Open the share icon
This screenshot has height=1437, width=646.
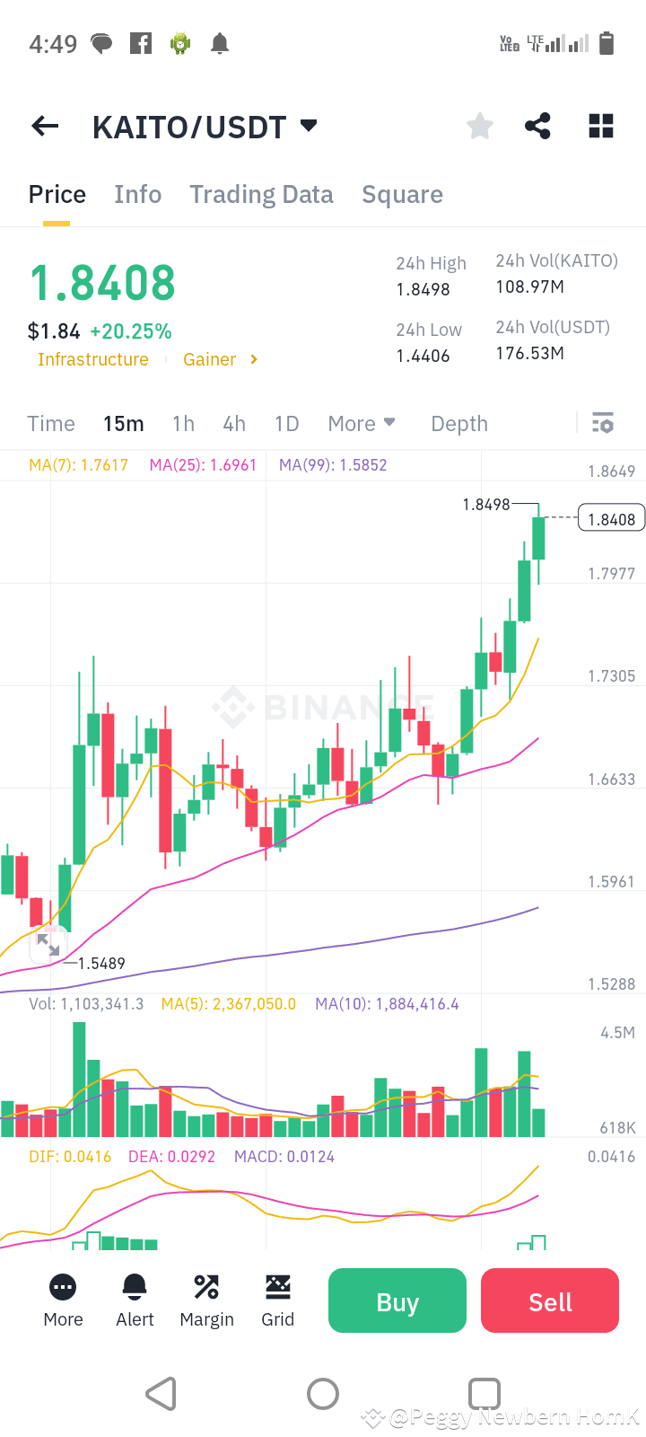click(537, 126)
